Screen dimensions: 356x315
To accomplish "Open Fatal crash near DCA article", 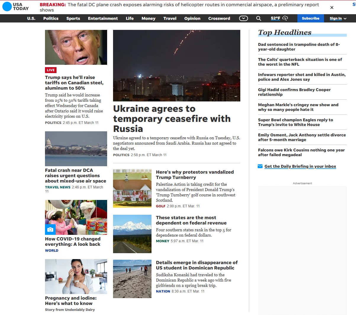I will pos(75,175).
